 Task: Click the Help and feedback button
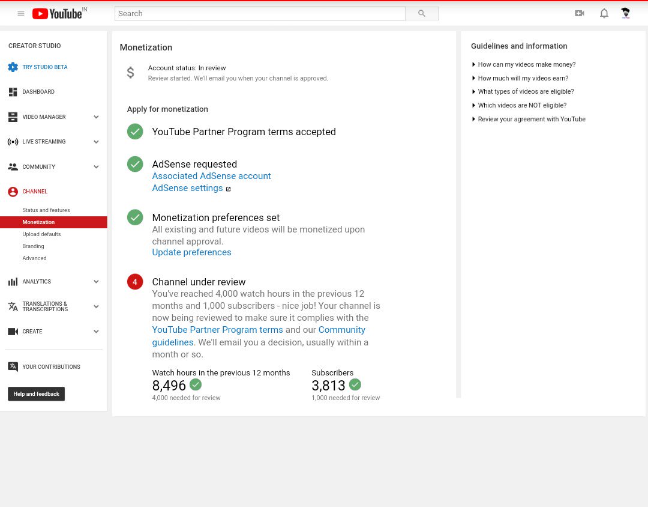pos(37,394)
